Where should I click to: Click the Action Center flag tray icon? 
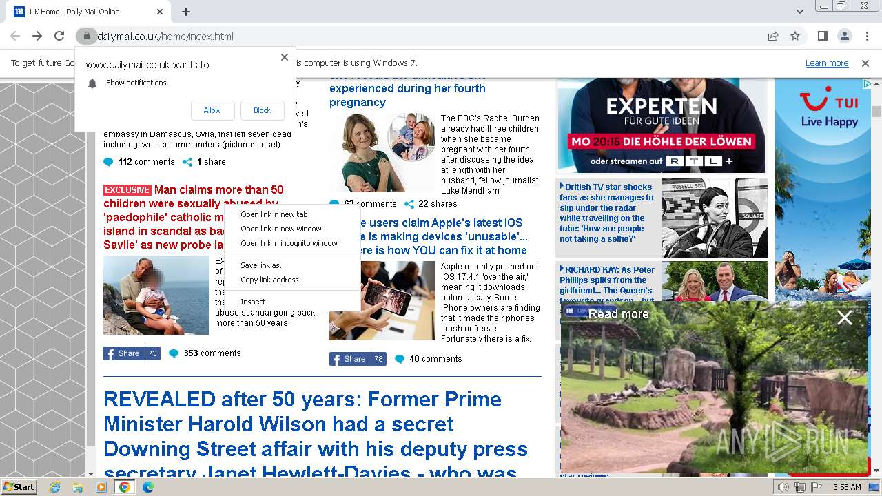817,487
